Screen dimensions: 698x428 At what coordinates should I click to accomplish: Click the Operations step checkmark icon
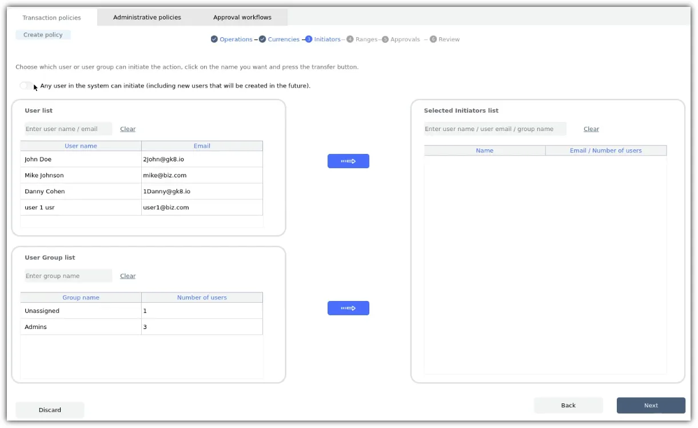(214, 39)
